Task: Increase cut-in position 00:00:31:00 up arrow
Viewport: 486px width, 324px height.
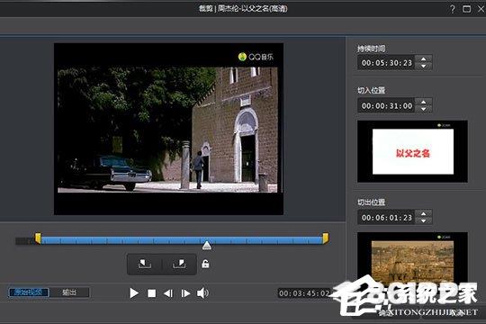Action: pyautogui.click(x=423, y=102)
